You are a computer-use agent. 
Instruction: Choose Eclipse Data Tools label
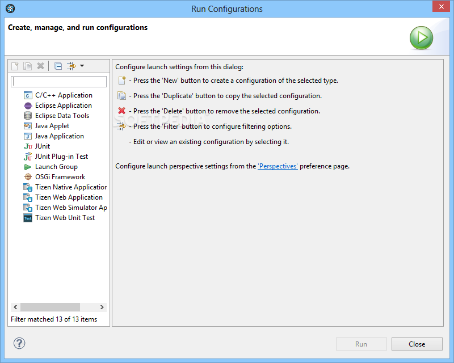coord(62,116)
